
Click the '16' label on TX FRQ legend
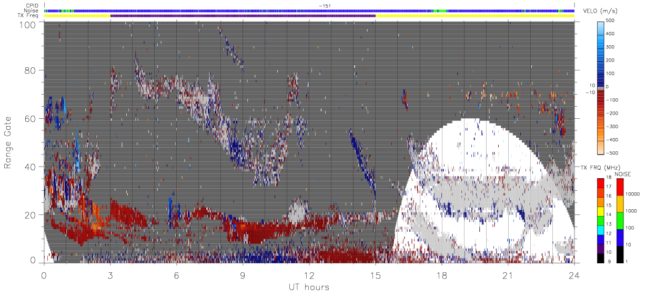pyautogui.click(x=609, y=196)
